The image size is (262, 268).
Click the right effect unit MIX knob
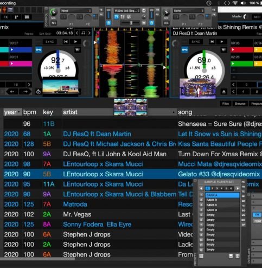point(166,12)
